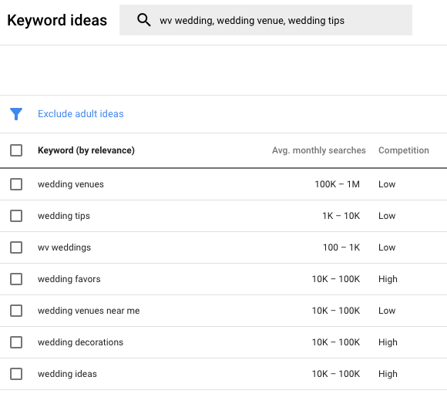Sort by Avg. monthly searches column
The width and height of the screenshot is (447, 397).
(319, 150)
